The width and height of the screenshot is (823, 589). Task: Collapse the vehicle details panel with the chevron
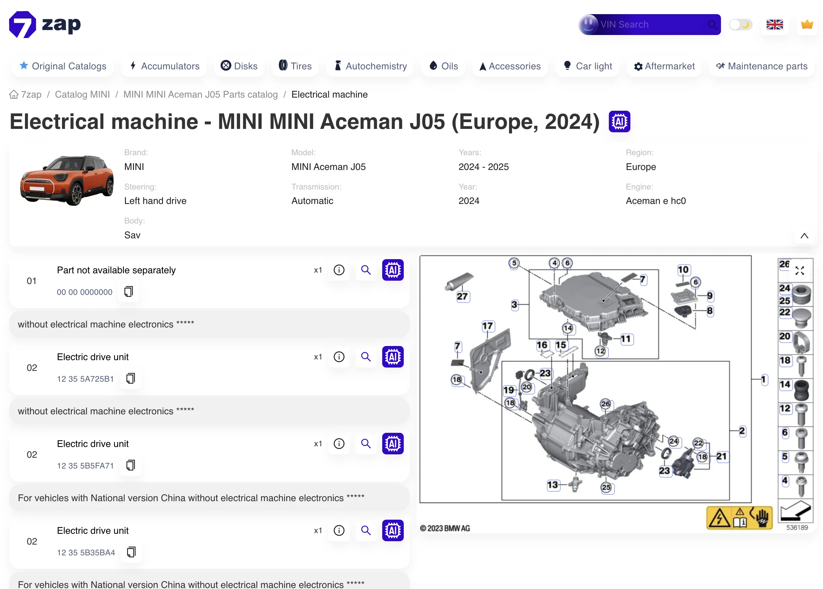coord(804,236)
